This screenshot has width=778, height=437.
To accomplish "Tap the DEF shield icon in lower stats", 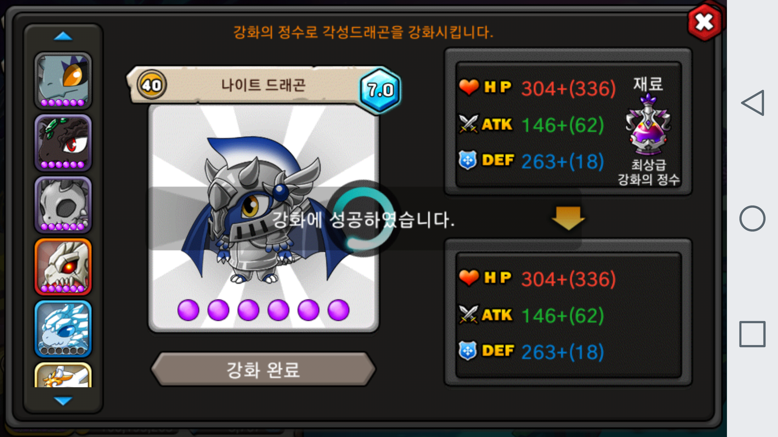I will (x=468, y=351).
